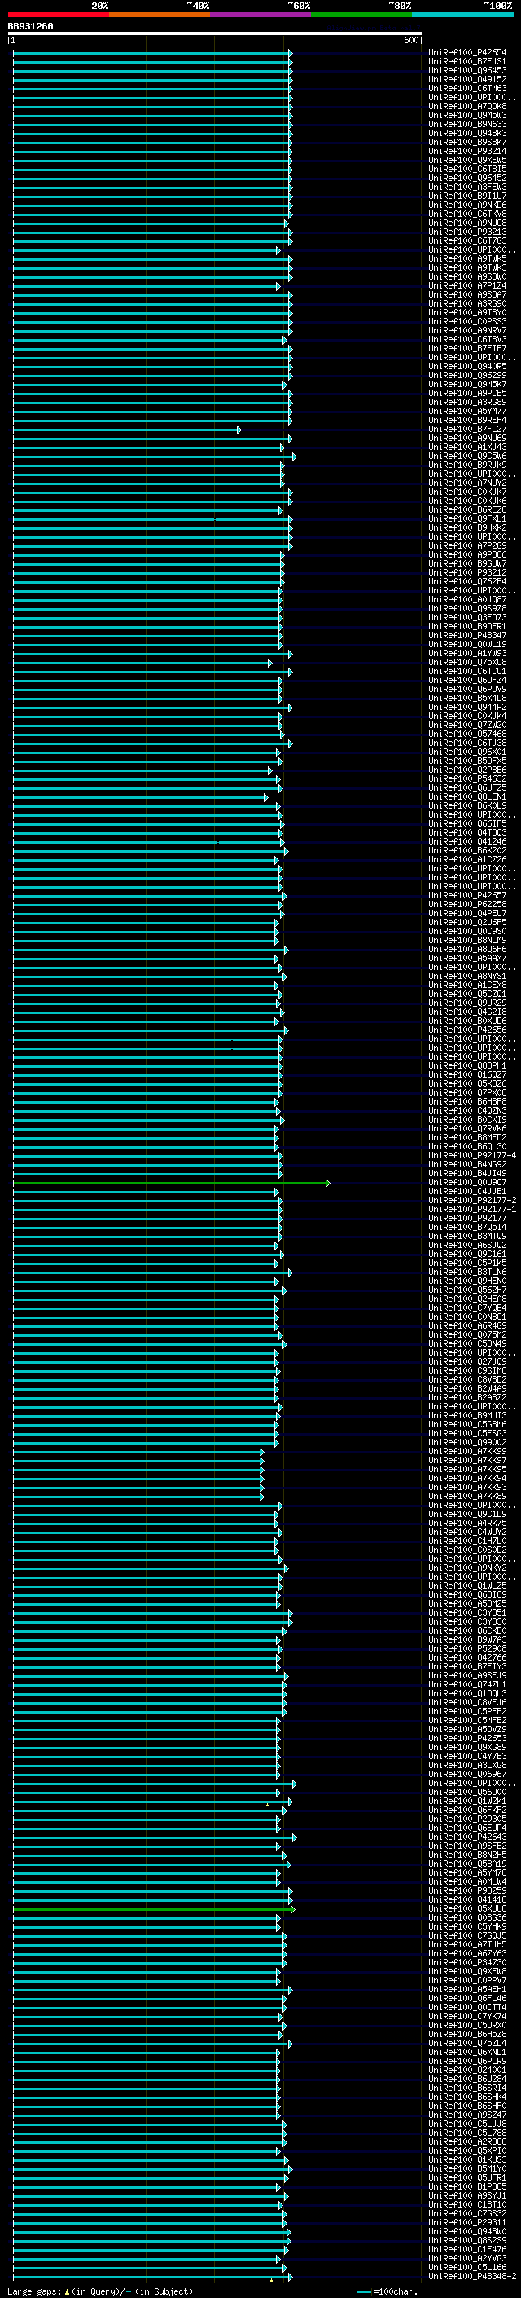Open hit UniRef100_A7QDK8
The image size is (521, 2298).
coord(467,106)
